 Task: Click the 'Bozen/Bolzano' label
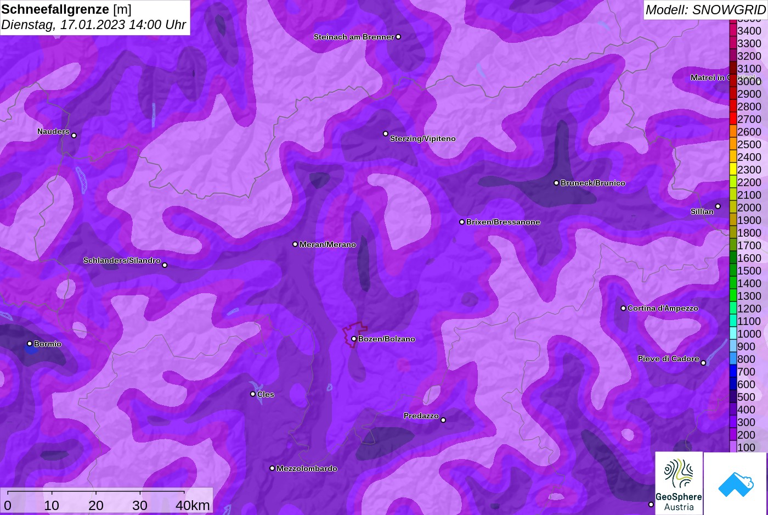pos(387,339)
